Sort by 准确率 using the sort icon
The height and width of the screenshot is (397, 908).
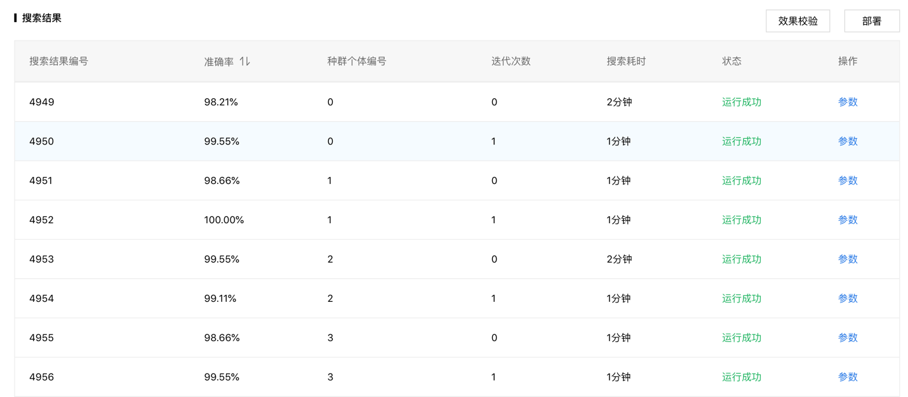pos(245,62)
